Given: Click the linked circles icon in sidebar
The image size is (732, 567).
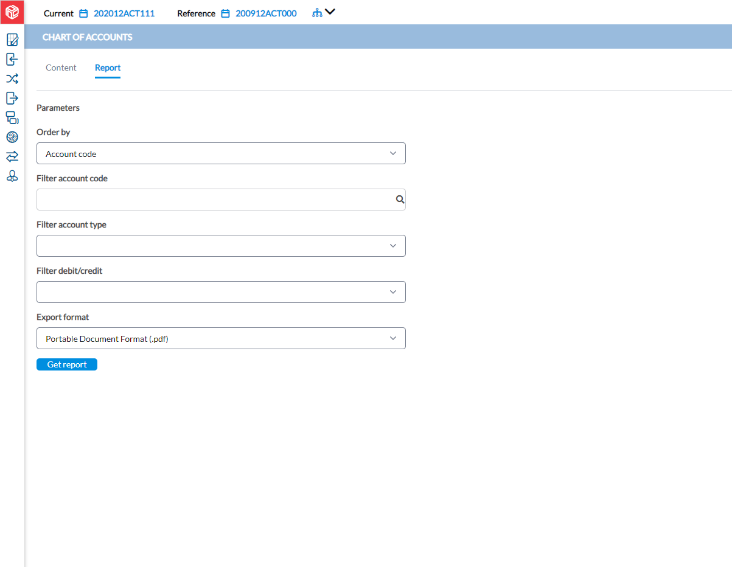Looking at the screenshot, I should (12, 176).
